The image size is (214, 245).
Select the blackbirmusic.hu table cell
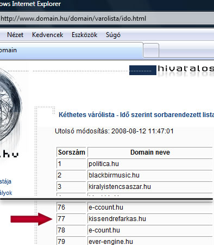(150, 175)
